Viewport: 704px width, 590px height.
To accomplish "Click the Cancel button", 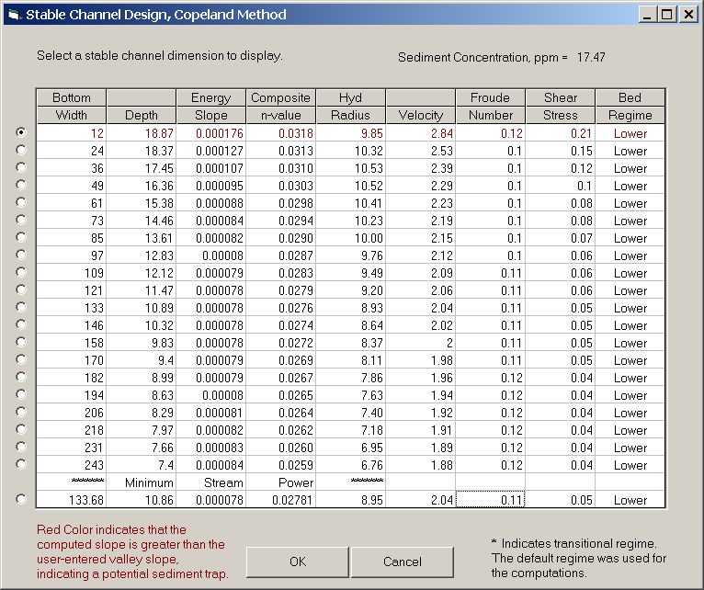I will click(402, 562).
